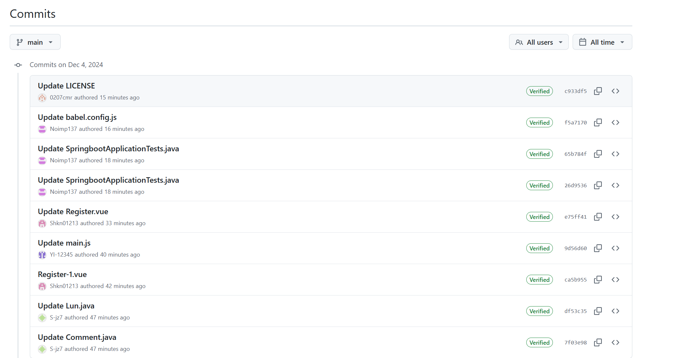This screenshot has height=358, width=691.
Task: Copy full SHA for commit df53c35
Action: click(598, 311)
